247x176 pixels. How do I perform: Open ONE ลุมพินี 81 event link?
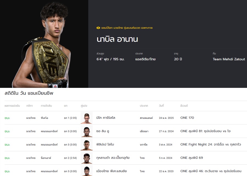[206, 131]
